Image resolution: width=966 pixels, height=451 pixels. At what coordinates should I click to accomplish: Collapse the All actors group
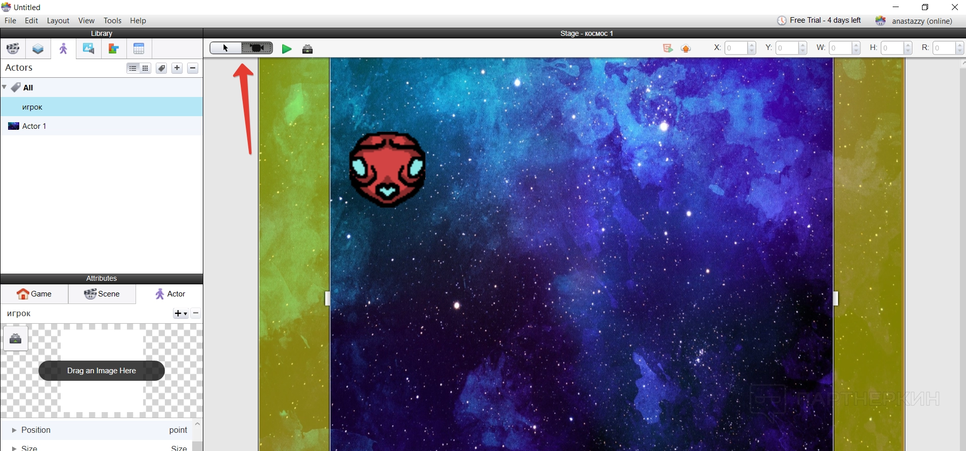pos(5,87)
